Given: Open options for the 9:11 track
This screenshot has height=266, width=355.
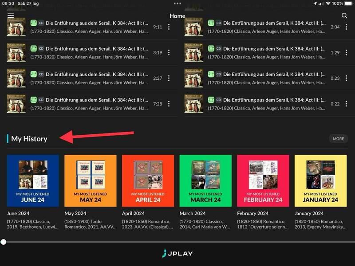Looking at the screenshot, I should click(x=169, y=27).
